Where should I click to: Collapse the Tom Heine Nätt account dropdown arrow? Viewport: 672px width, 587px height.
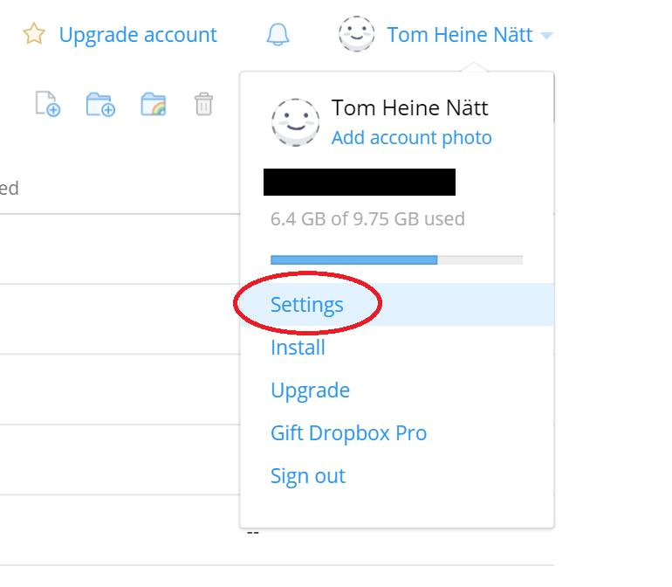click(x=546, y=36)
